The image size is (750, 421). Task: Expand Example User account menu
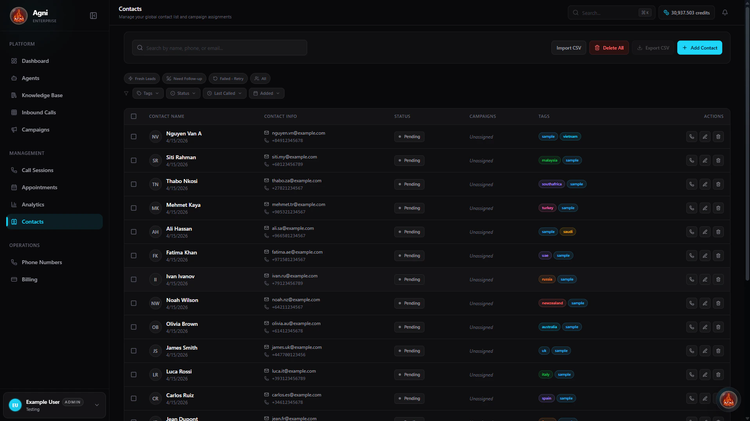coord(54,405)
